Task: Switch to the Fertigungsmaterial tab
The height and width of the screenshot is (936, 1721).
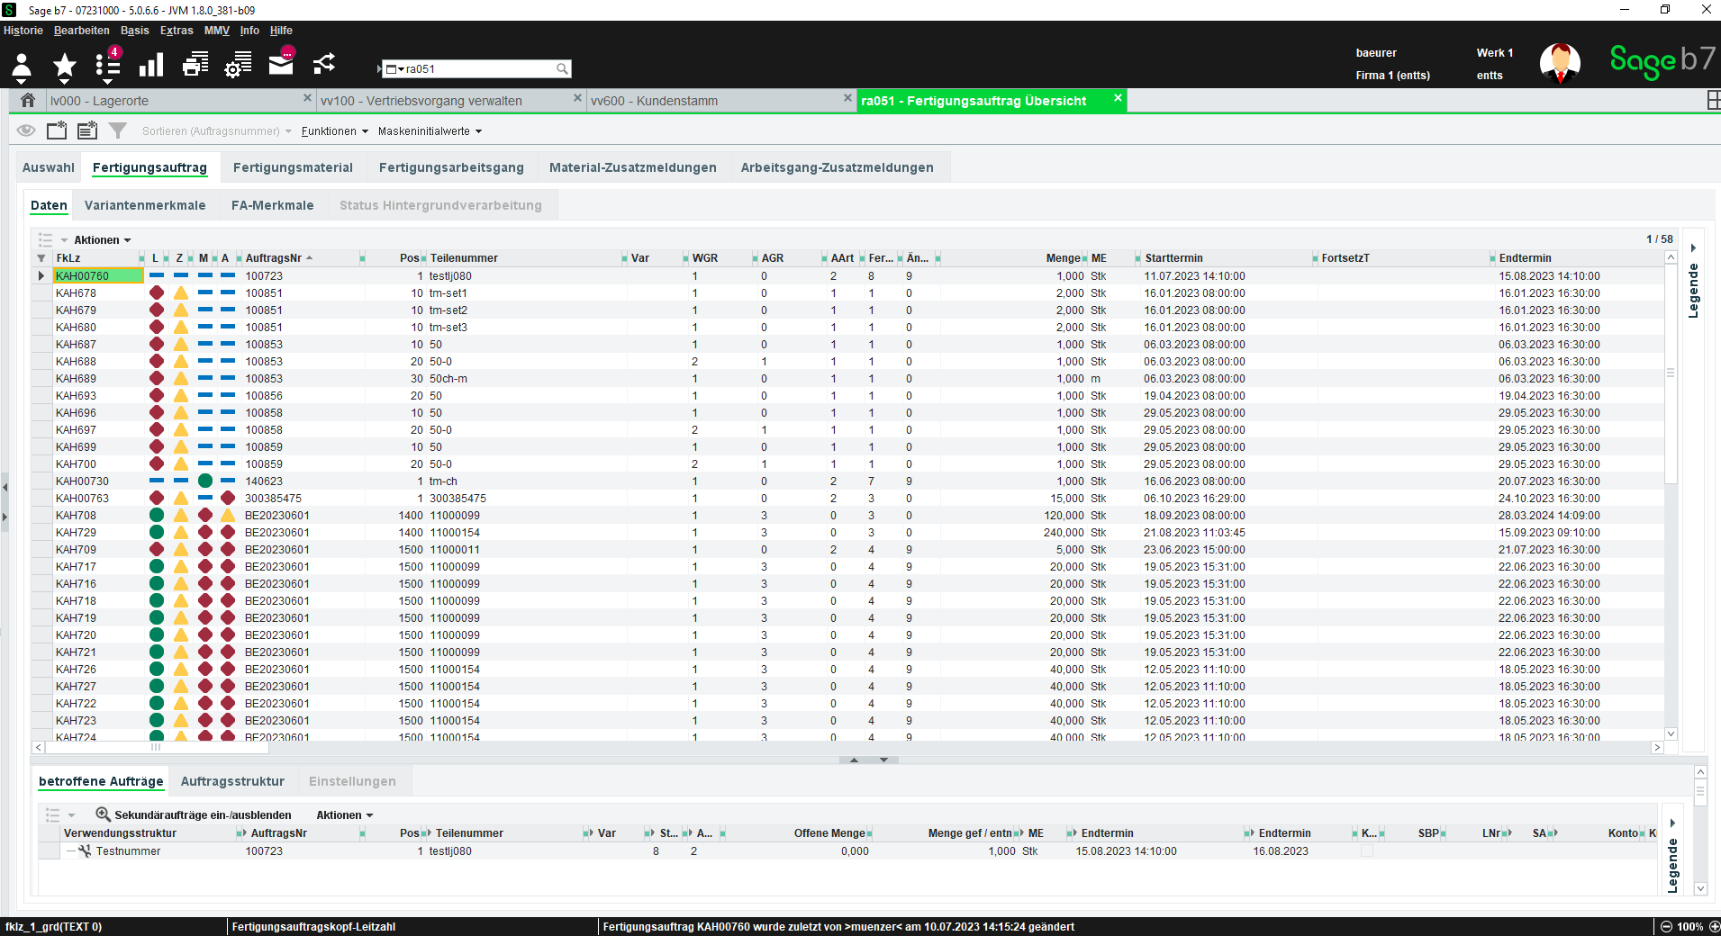Action: click(293, 167)
